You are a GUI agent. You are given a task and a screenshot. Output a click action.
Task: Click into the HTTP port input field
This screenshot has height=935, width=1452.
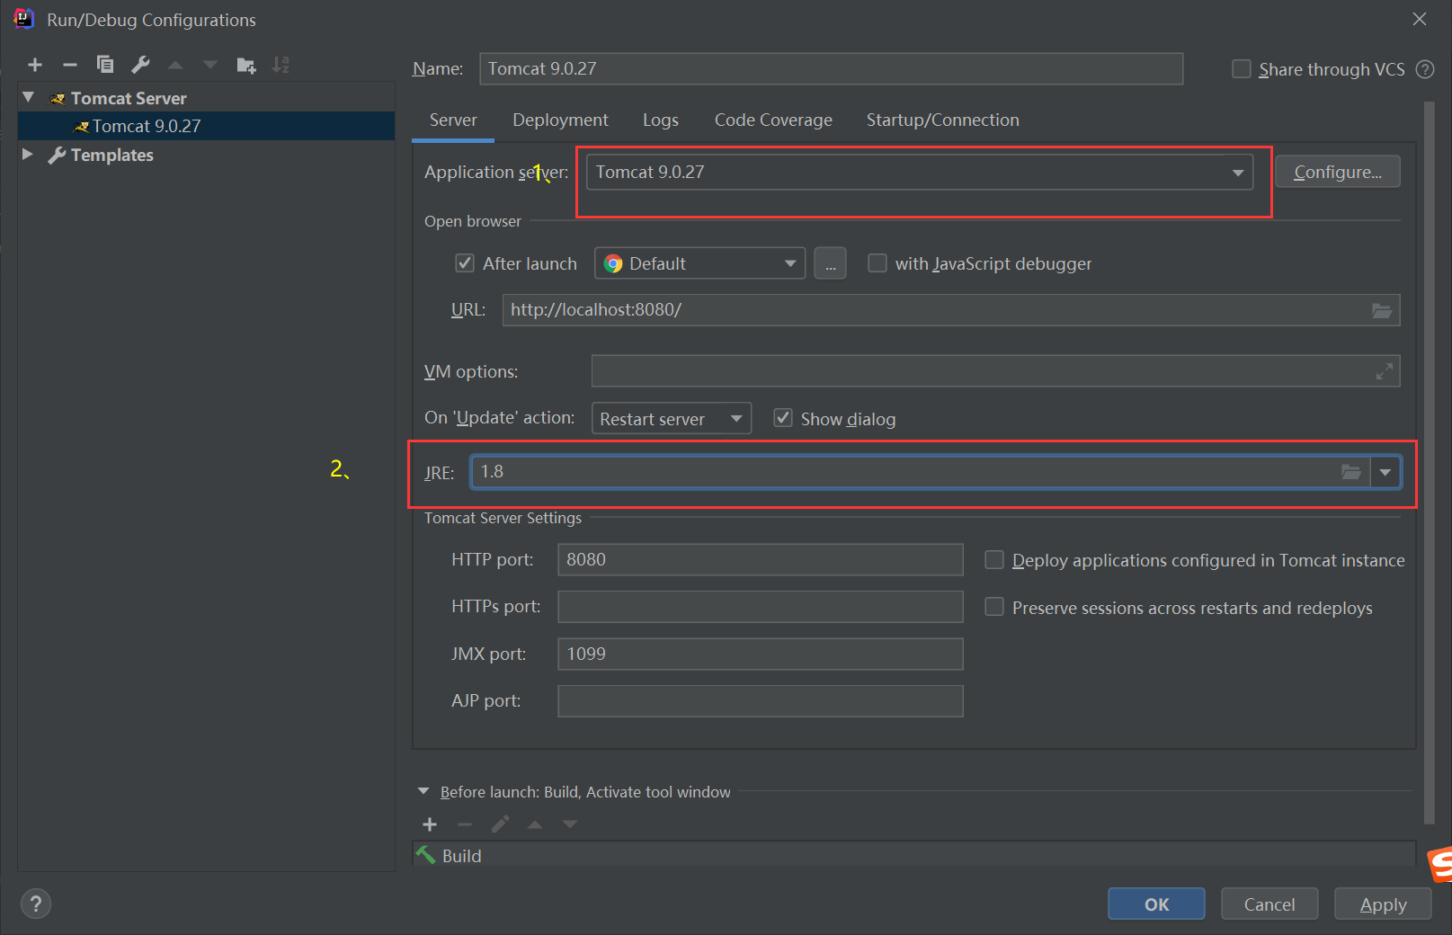760,559
